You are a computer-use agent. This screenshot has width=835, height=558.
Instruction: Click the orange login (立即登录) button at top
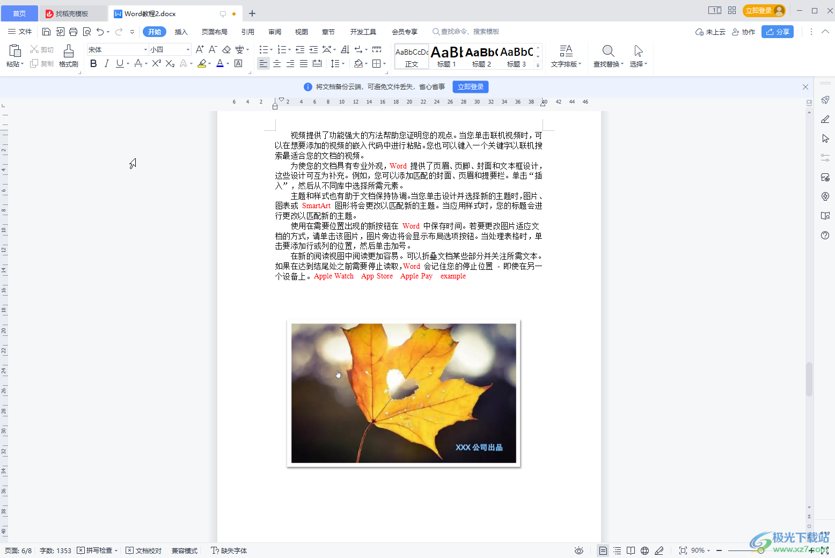(764, 11)
